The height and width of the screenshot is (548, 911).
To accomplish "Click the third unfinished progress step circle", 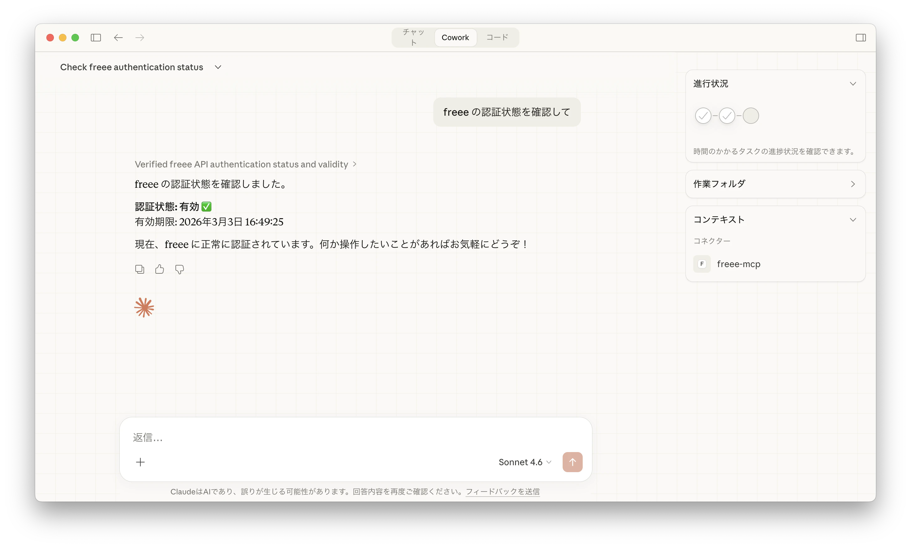I will pyautogui.click(x=751, y=116).
